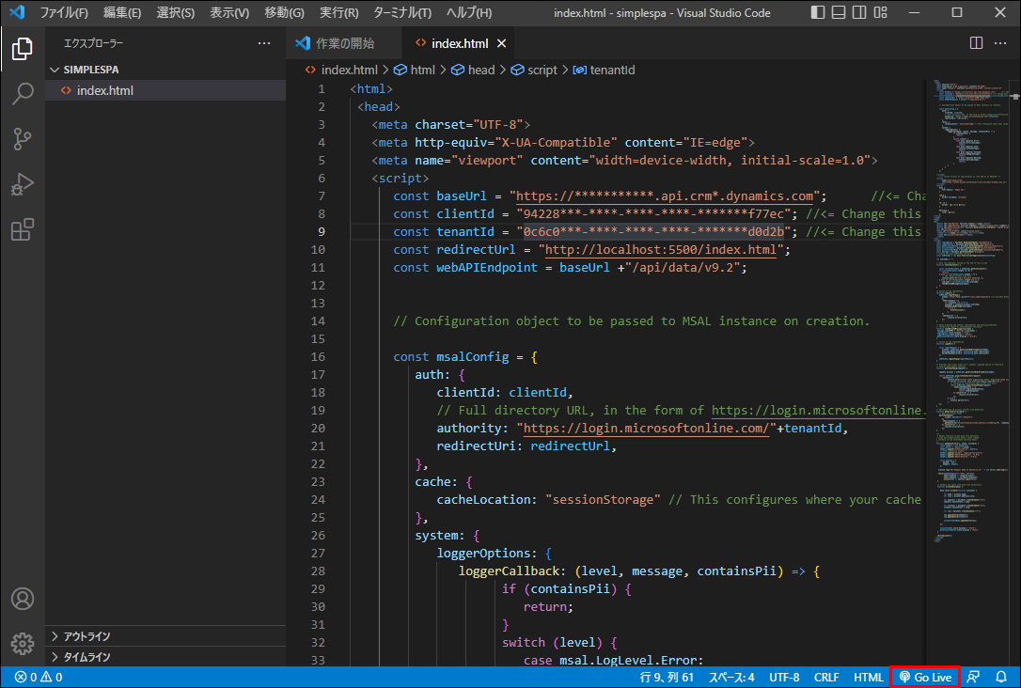Click head element in the breadcrumb
Viewport: 1021px width, 688px height.
tap(473, 70)
